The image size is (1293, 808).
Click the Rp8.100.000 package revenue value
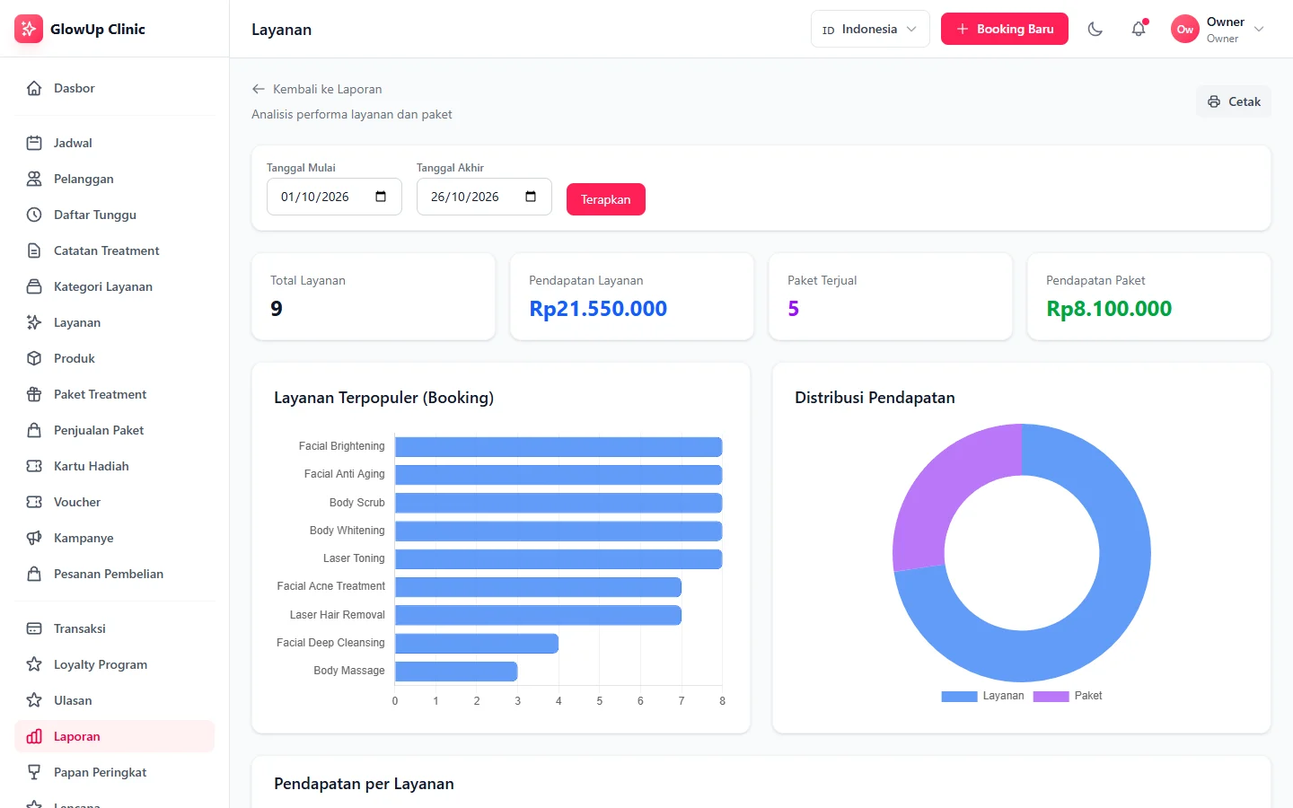pyautogui.click(x=1109, y=309)
